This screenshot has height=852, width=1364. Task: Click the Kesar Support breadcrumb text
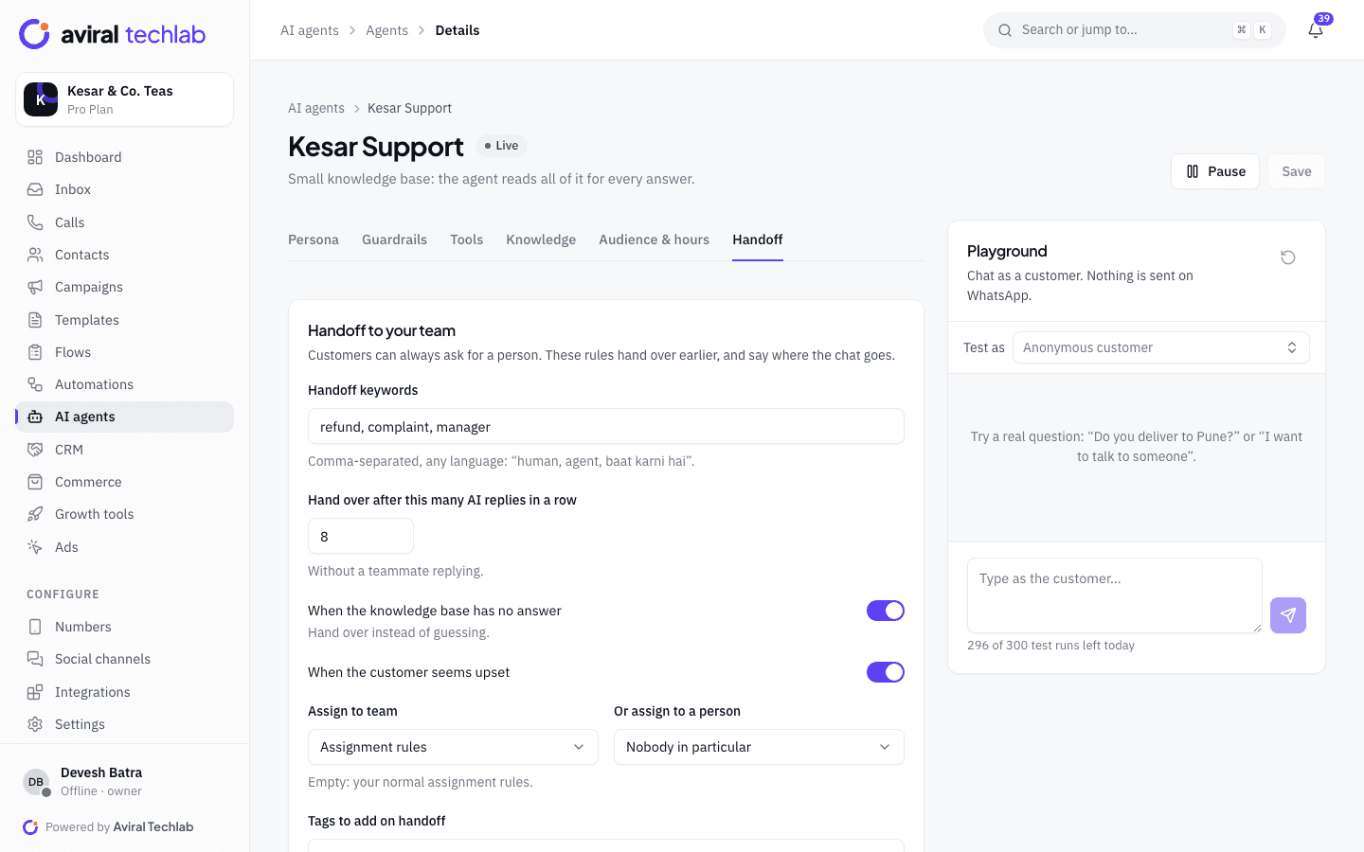click(409, 108)
